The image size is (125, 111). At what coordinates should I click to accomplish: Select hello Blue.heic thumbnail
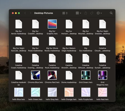(x=19, y=92)
